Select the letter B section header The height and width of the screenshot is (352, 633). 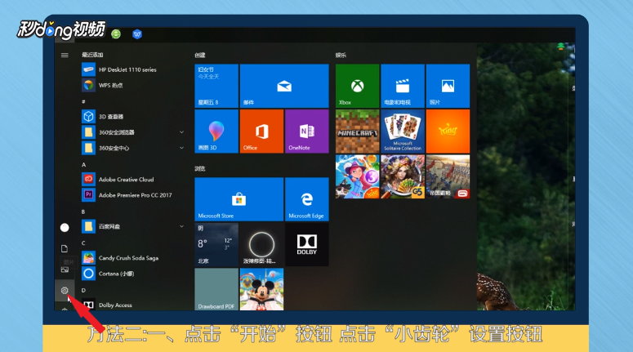(x=83, y=212)
